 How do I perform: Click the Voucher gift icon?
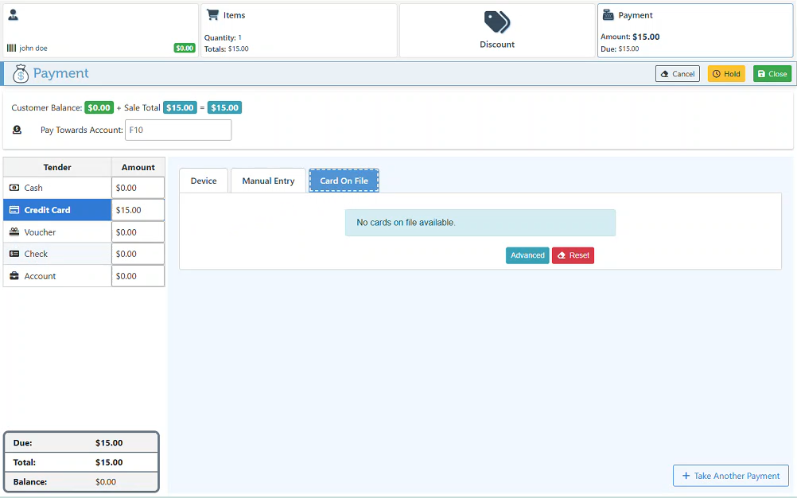tap(14, 232)
